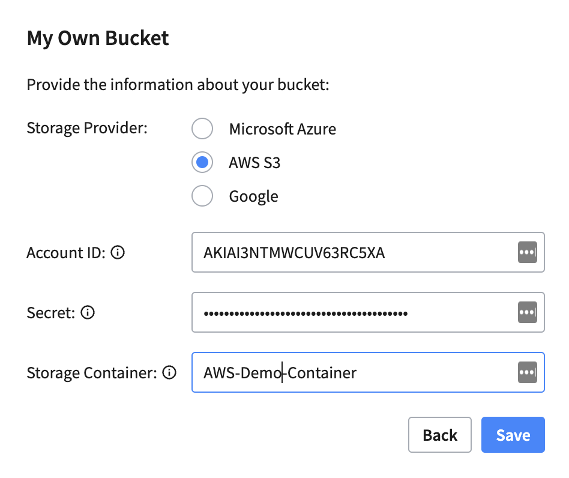This screenshot has width=569, height=478.
Task: Open password manager icon in Secret field
Action: coord(527,312)
